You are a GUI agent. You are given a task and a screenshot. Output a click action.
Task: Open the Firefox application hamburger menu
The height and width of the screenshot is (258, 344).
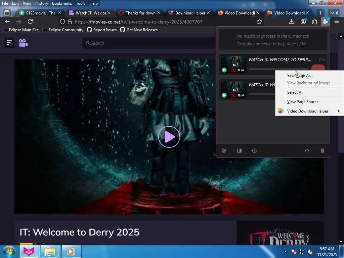pyautogui.click(x=337, y=21)
